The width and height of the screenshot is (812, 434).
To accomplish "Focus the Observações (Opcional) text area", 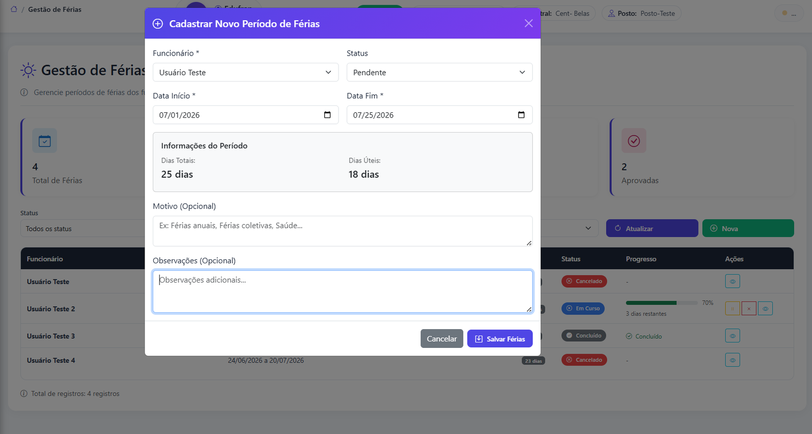I will 343,291.
